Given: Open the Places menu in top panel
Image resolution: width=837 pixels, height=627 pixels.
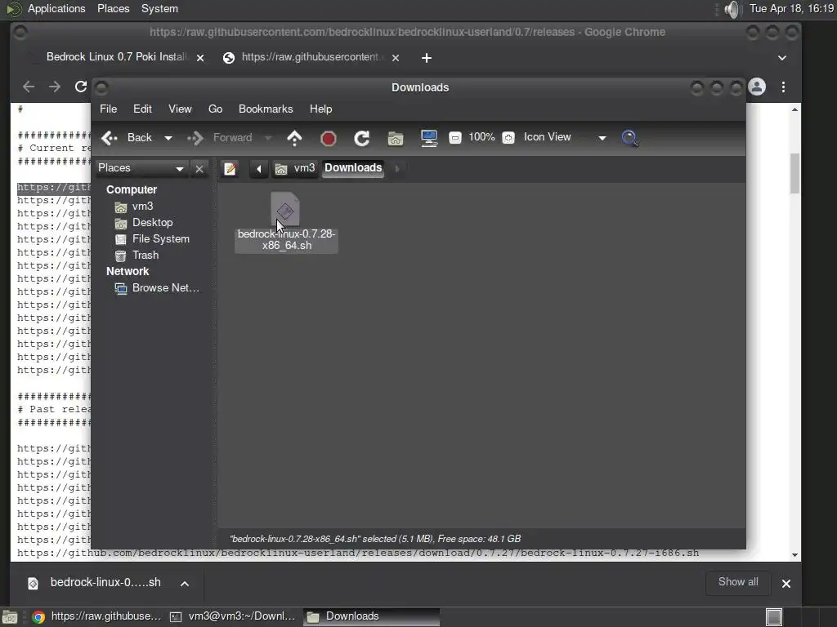Looking at the screenshot, I should click(x=113, y=9).
